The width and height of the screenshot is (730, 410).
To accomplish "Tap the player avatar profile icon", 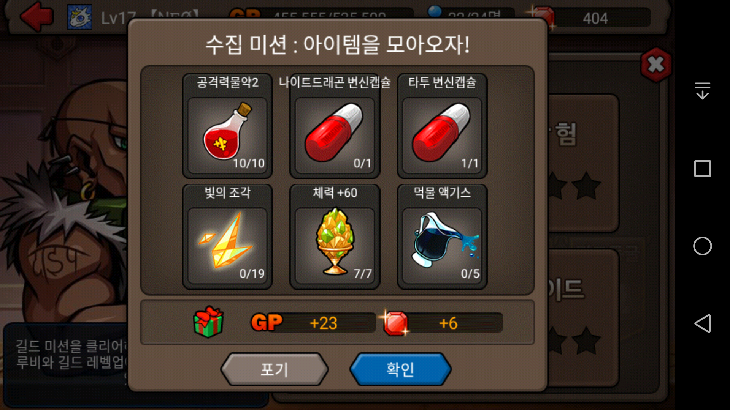I will click(79, 17).
